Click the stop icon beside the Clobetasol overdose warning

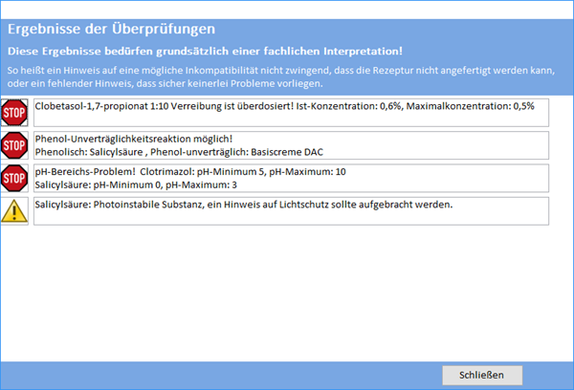click(14, 113)
